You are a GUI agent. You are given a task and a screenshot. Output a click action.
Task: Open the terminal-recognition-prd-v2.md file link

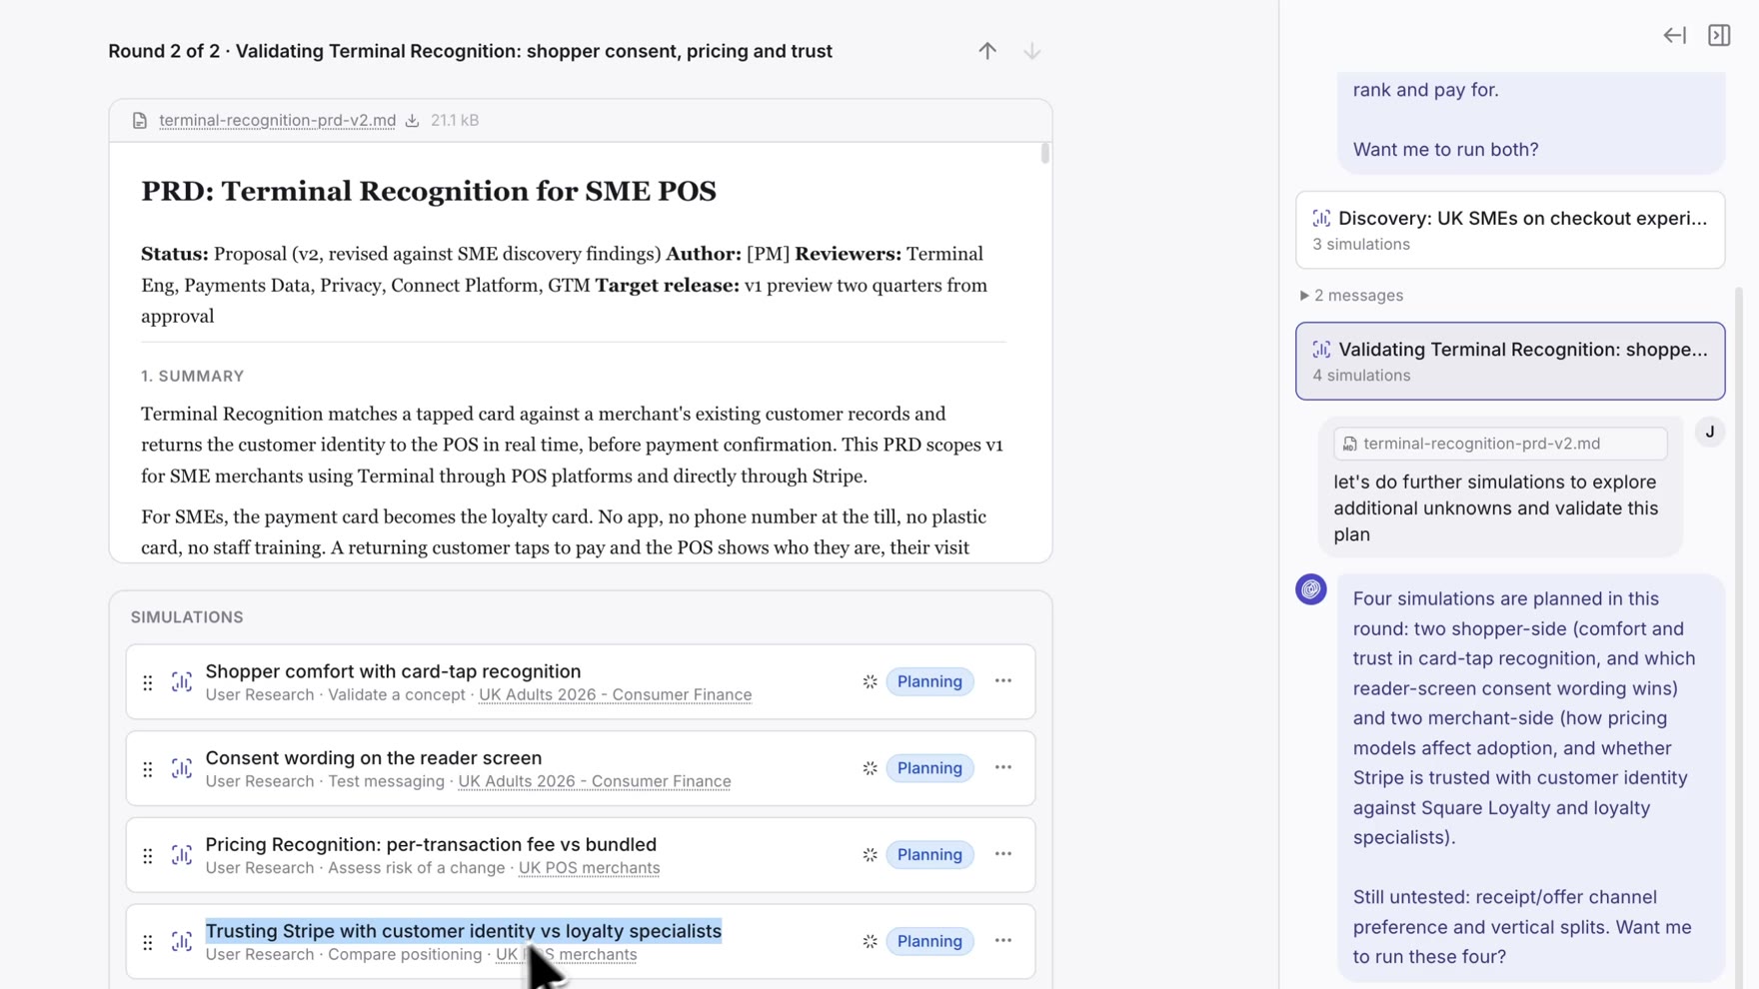[277, 121]
